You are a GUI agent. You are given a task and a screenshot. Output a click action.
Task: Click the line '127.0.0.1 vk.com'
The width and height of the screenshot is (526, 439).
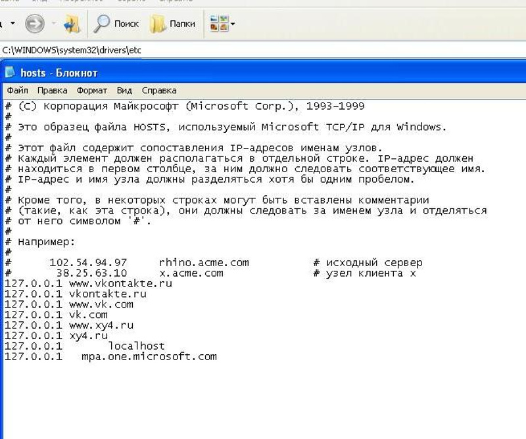[56, 315]
